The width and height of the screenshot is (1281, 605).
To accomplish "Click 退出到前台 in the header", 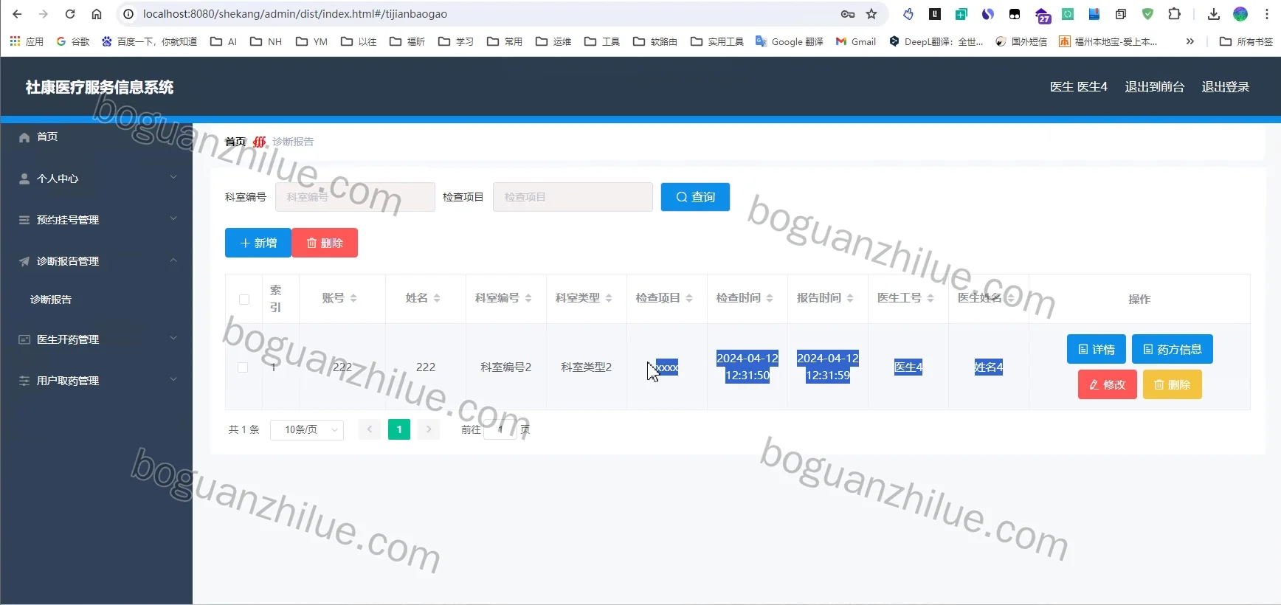I will (1154, 87).
